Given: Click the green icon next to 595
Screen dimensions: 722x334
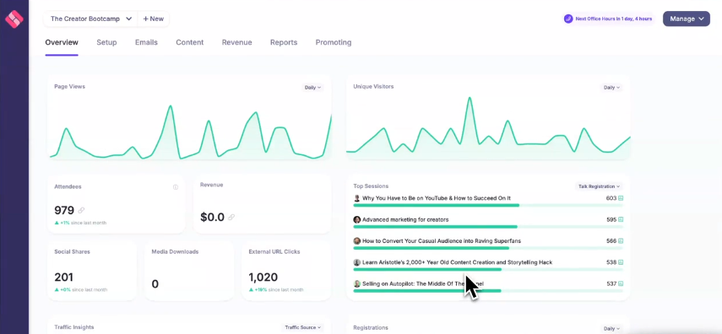Looking at the screenshot, I should point(621,219).
